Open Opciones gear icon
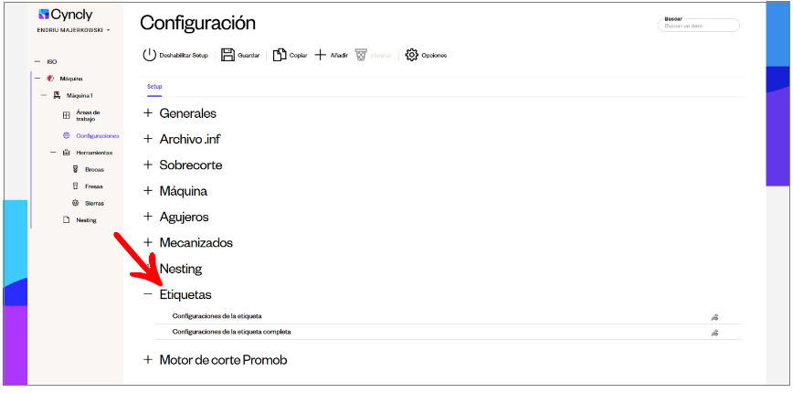Screen dimensions: 793x393 pos(412,55)
